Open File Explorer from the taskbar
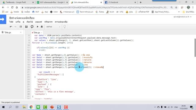 pos(24,107)
